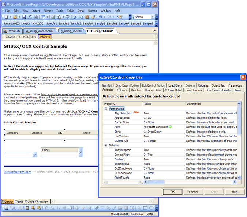Click the Print icon in toolbar
This screenshot has width=247, height=217.
(x=53, y=17)
